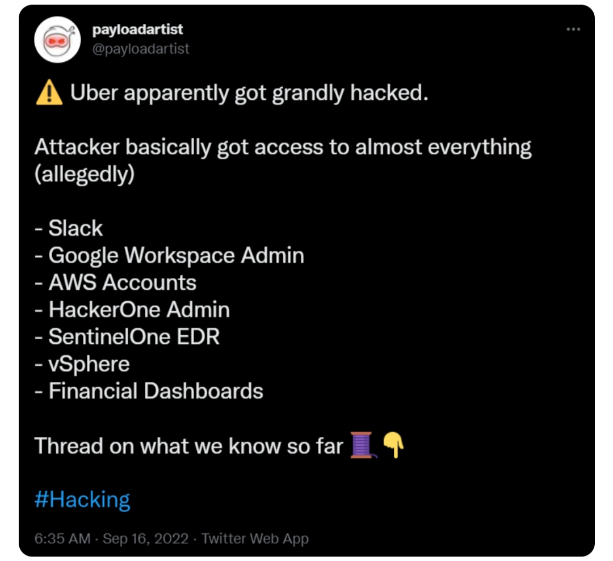
Task: Click 'Thread on what we know so far' text
Action: pos(189,446)
